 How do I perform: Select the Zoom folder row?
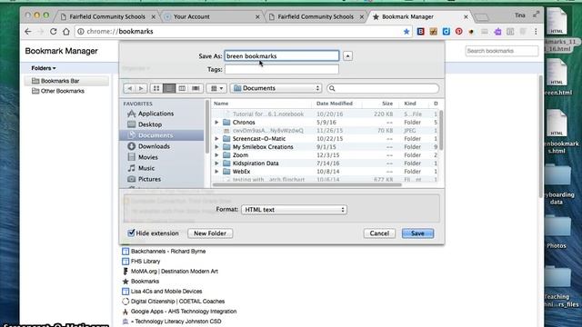[324, 155]
